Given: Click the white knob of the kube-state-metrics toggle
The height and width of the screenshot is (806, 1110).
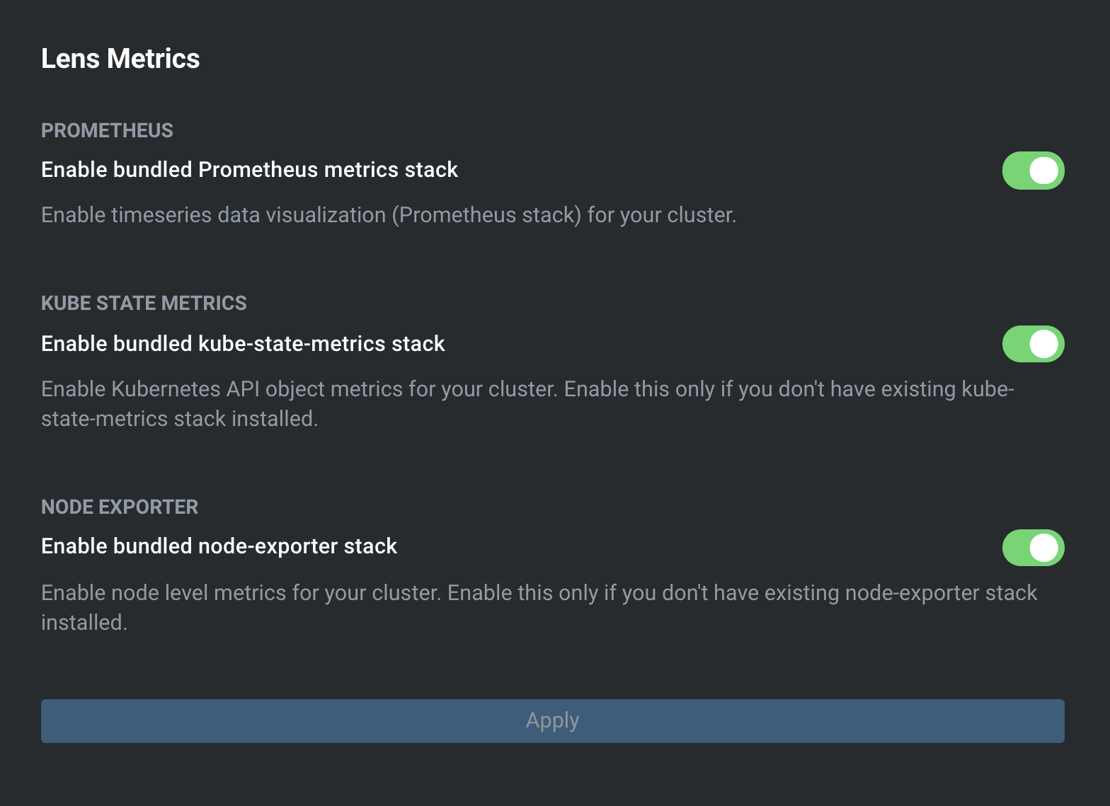Looking at the screenshot, I should point(1044,344).
